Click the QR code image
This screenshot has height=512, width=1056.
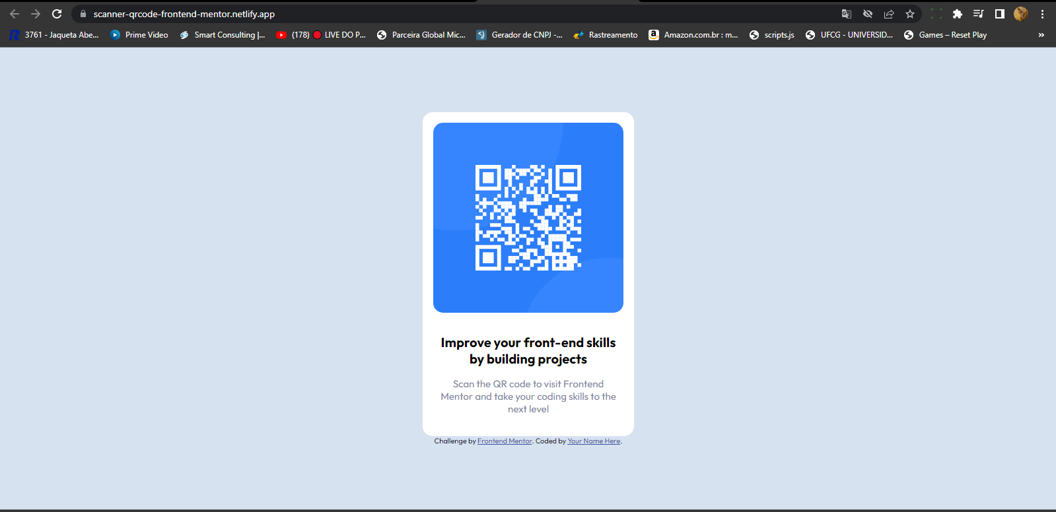pos(528,218)
